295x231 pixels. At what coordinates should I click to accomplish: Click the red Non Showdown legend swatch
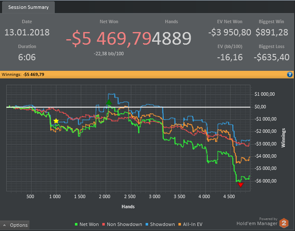coord(104,224)
